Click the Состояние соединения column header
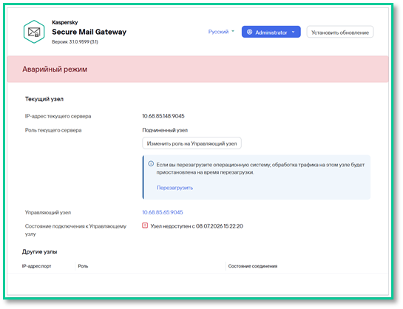The image size is (403, 309). pos(253,266)
